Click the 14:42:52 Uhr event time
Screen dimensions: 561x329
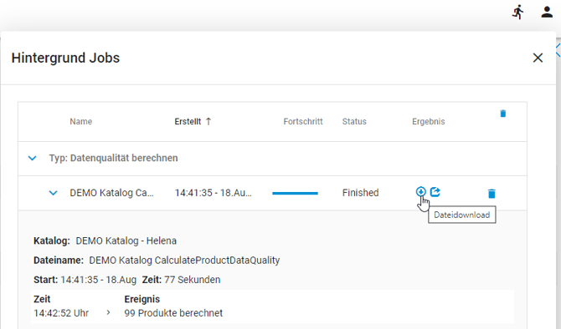tap(61, 313)
